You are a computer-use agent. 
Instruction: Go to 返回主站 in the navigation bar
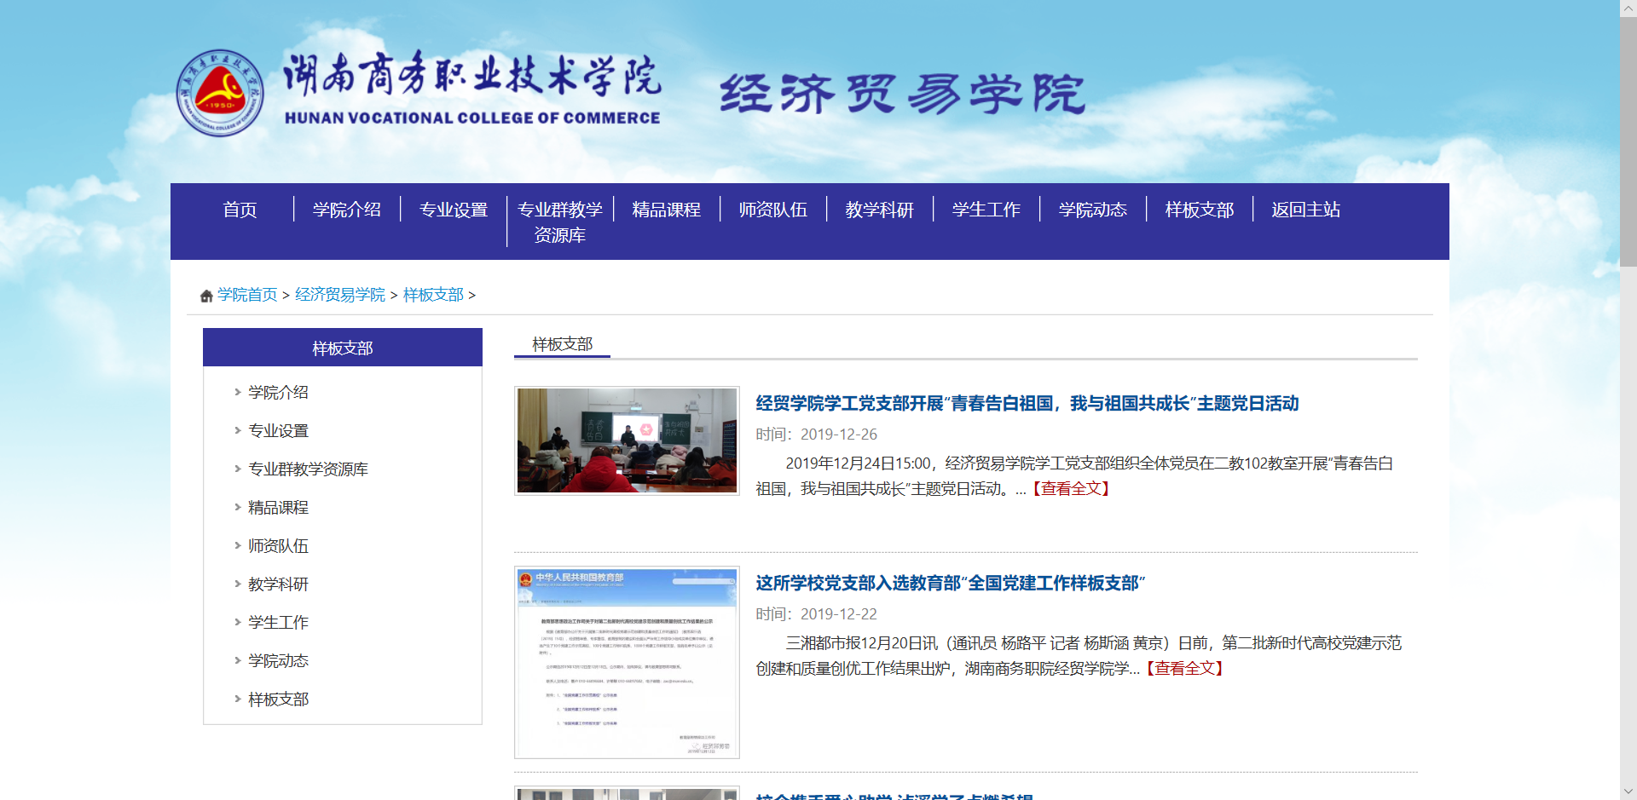tap(1305, 210)
